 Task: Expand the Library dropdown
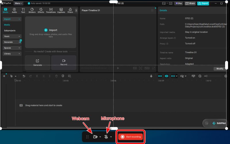coord(12,53)
